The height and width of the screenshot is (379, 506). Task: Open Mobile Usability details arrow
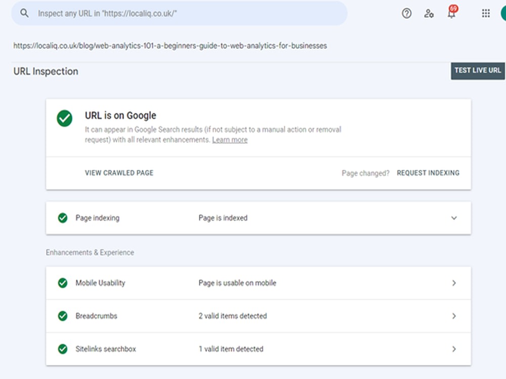pyautogui.click(x=454, y=283)
